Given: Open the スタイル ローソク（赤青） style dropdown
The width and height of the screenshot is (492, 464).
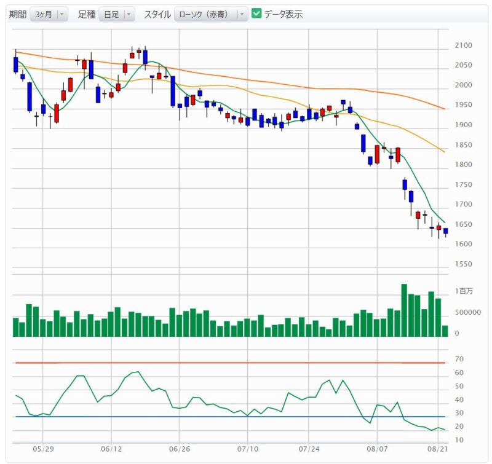Looking at the screenshot, I should coord(211,14).
